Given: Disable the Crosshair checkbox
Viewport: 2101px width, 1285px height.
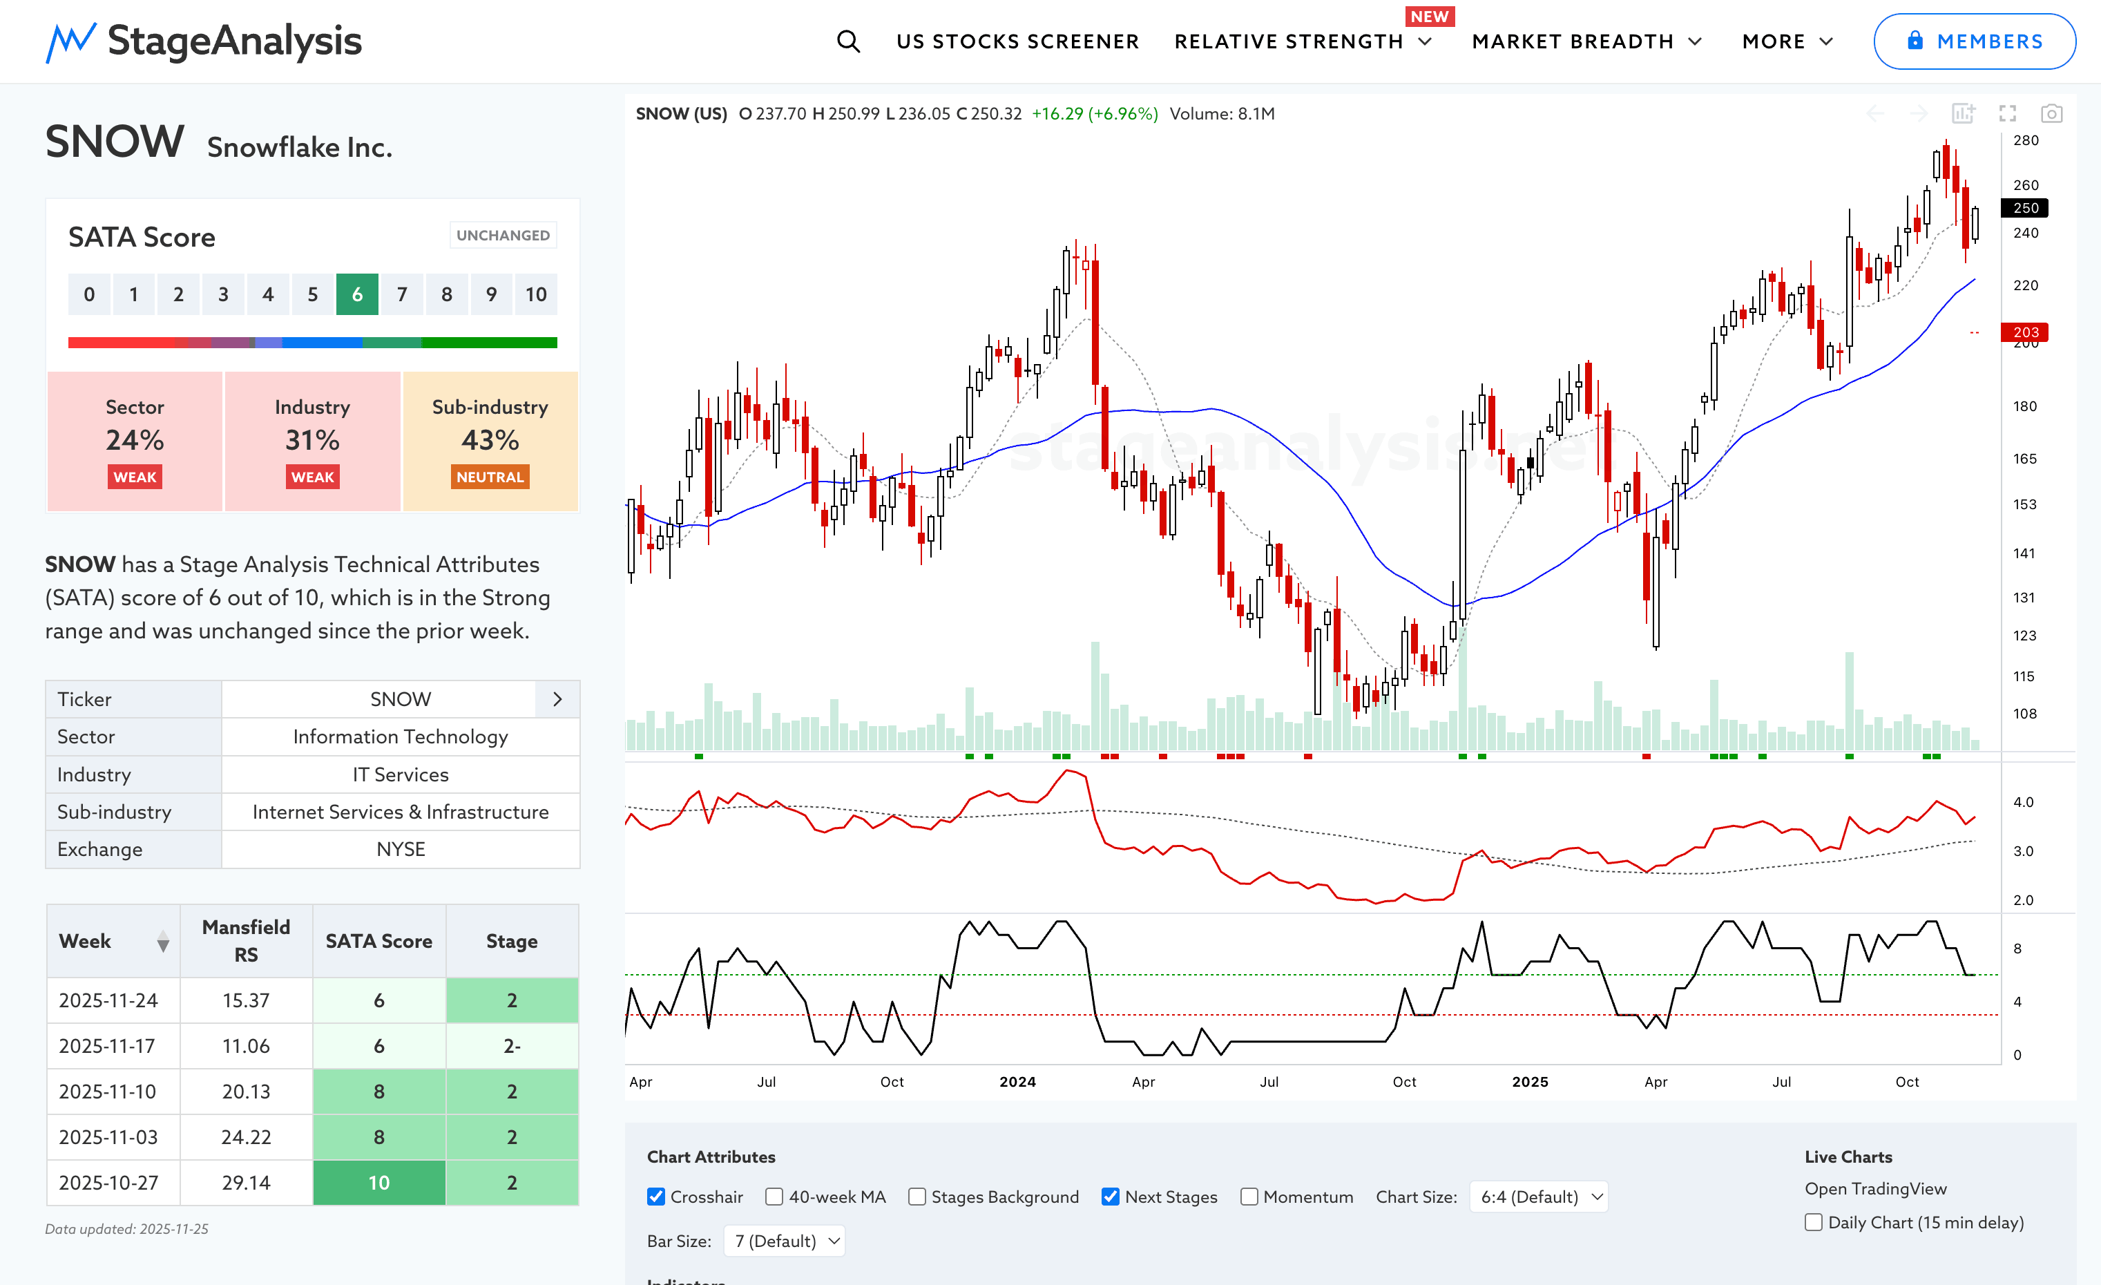Looking at the screenshot, I should 655,1197.
